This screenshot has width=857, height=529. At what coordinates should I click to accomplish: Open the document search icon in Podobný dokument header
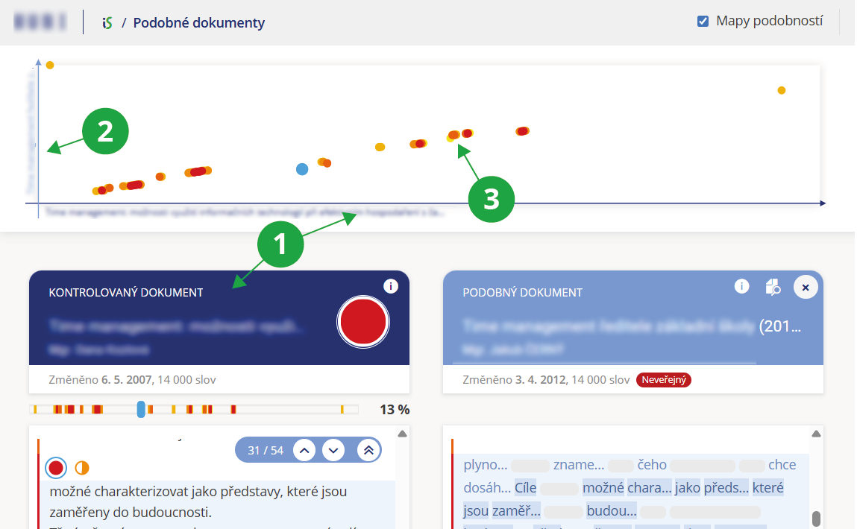(773, 287)
